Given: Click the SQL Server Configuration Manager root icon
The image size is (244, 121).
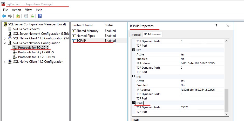Looking at the screenshot, I should click(5, 24).
